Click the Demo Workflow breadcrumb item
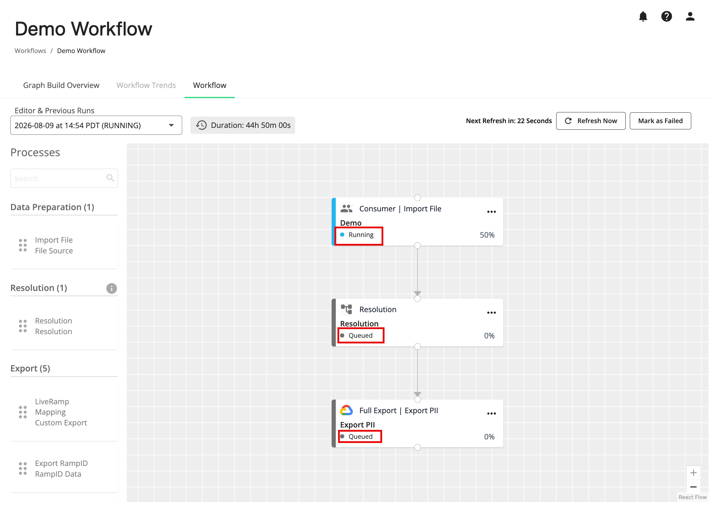This screenshot has width=713, height=505. coord(81,51)
